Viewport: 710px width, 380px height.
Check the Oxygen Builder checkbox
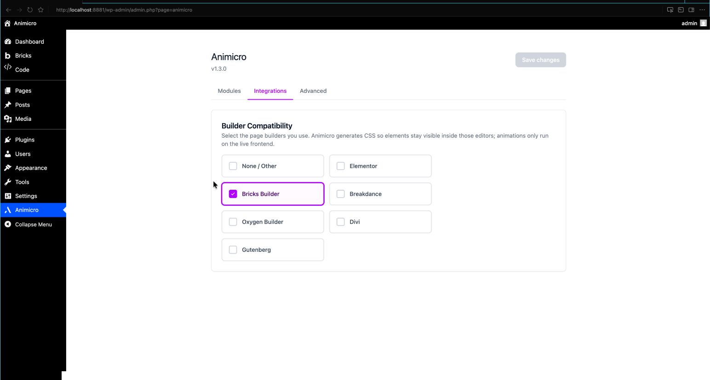(x=233, y=222)
